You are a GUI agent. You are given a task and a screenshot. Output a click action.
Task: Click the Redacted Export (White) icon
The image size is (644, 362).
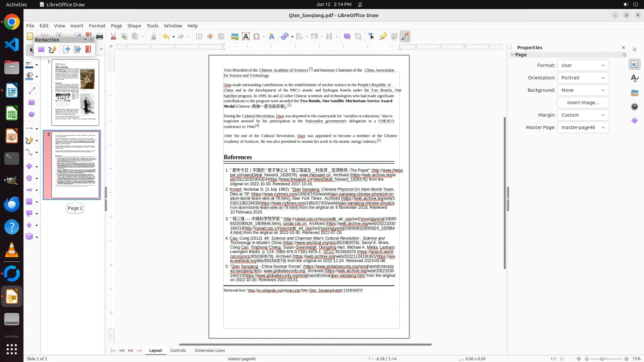pos(66,50)
